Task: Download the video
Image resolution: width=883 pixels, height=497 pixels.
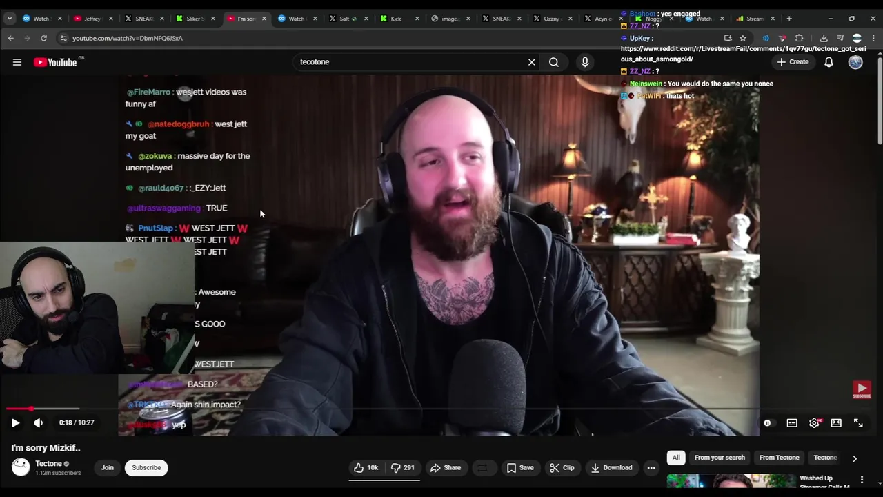Action: (x=611, y=468)
